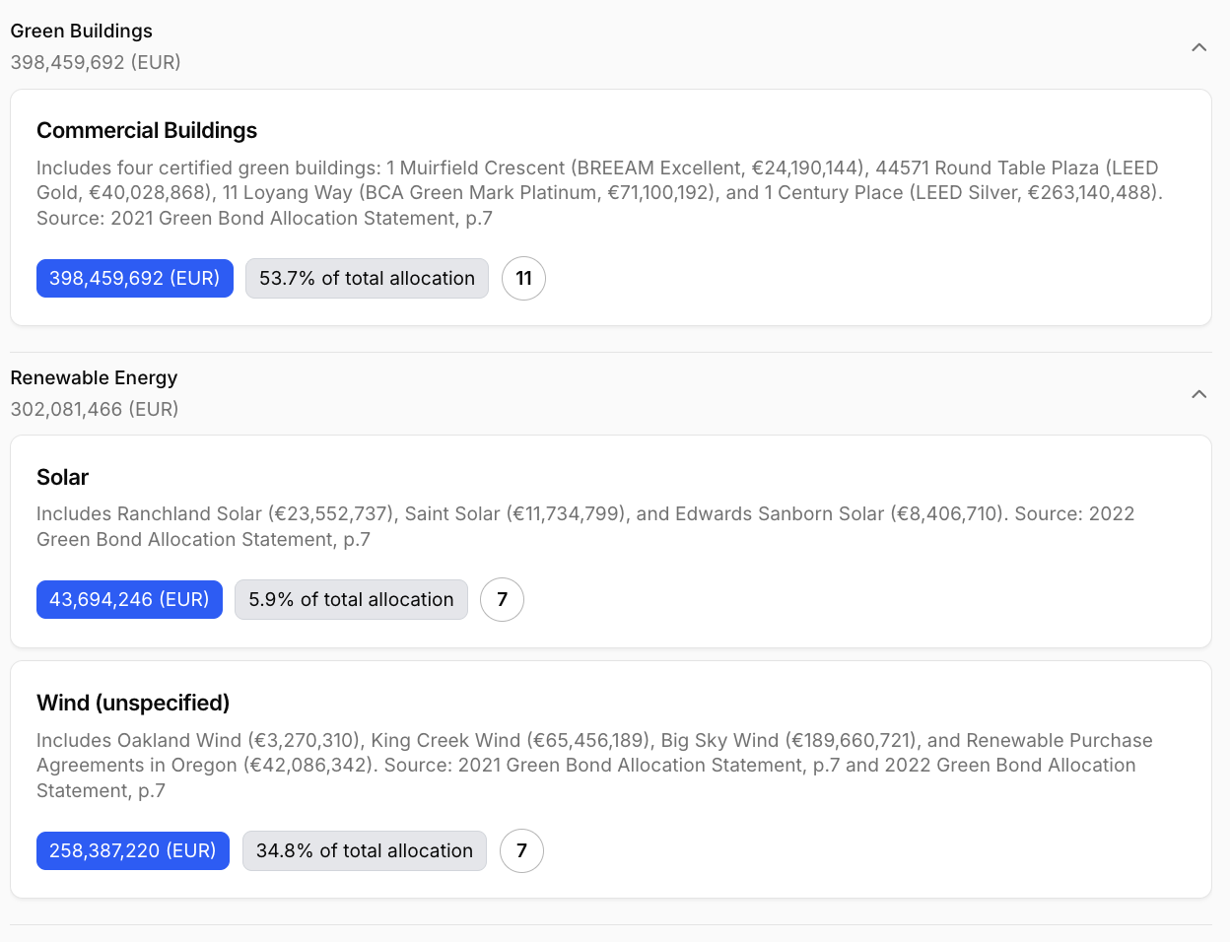
Task: Click the 53.7% of total allocation tag
Action: [x=367, y=279]
